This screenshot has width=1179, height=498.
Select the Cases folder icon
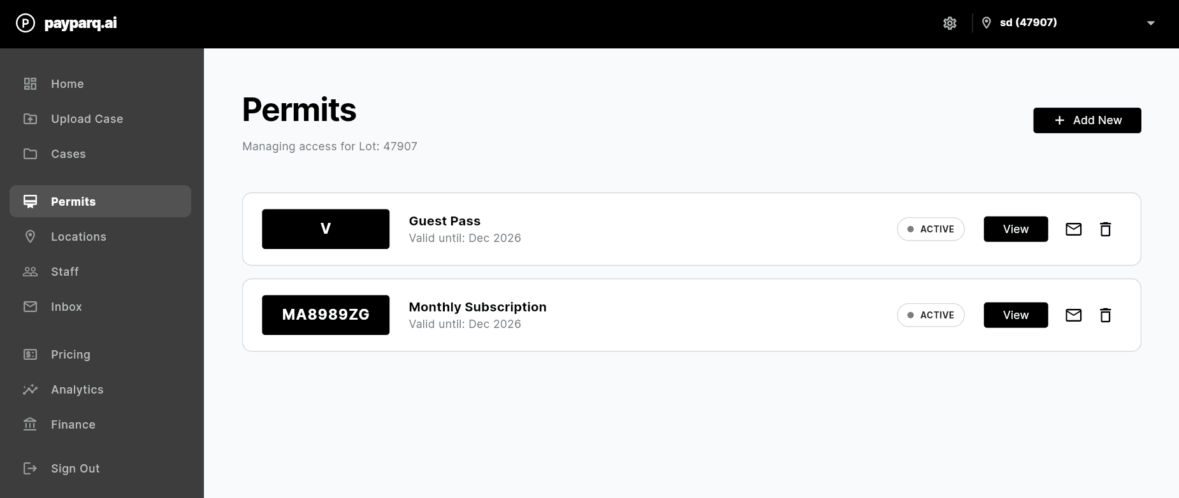(30, 153)
